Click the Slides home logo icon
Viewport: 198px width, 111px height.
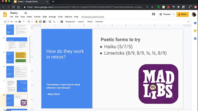pyautogui.click(x=5, y=15)
